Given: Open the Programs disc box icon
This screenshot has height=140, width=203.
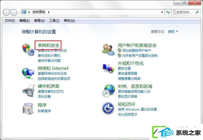Looking at the screenshot, I should coord(28,108).
